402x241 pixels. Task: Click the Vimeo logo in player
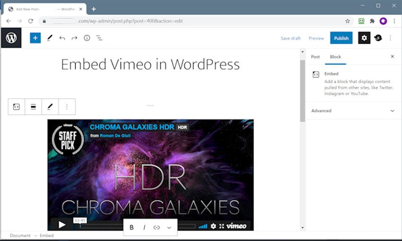236,226
